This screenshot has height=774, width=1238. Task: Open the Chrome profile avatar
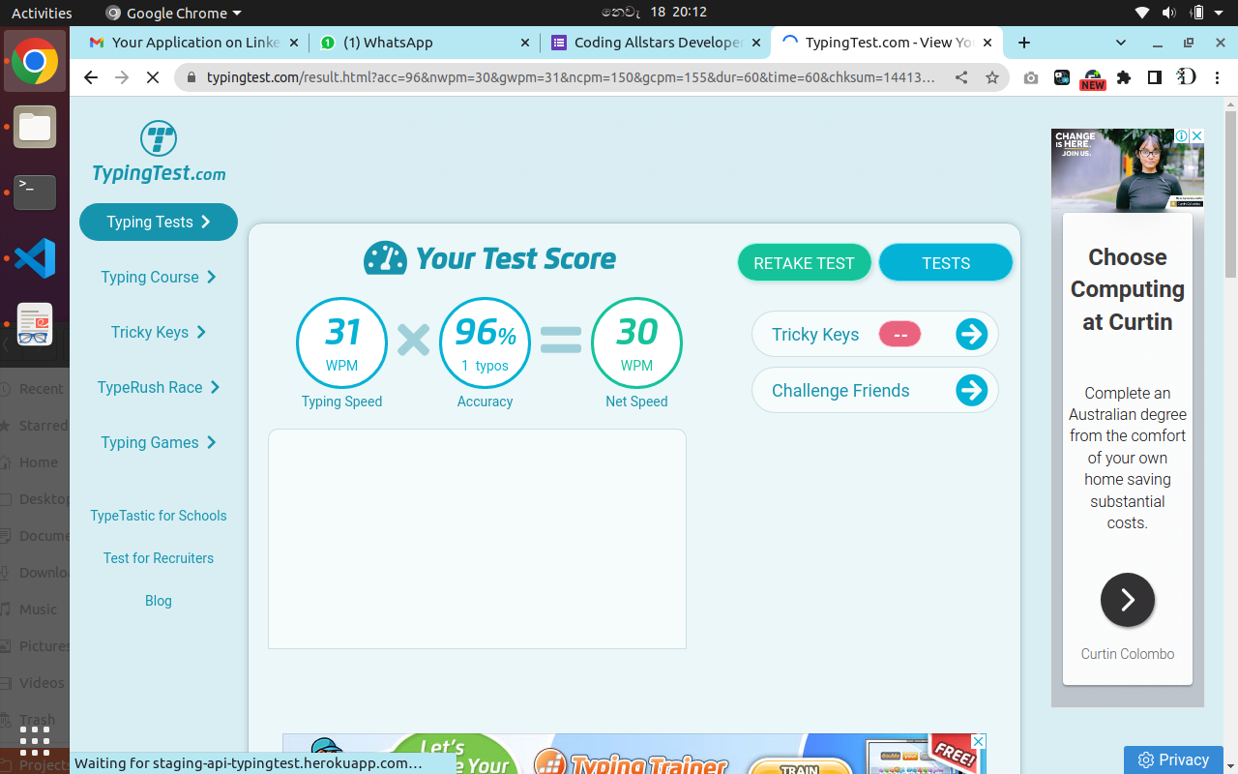[x=1186, y=77]
